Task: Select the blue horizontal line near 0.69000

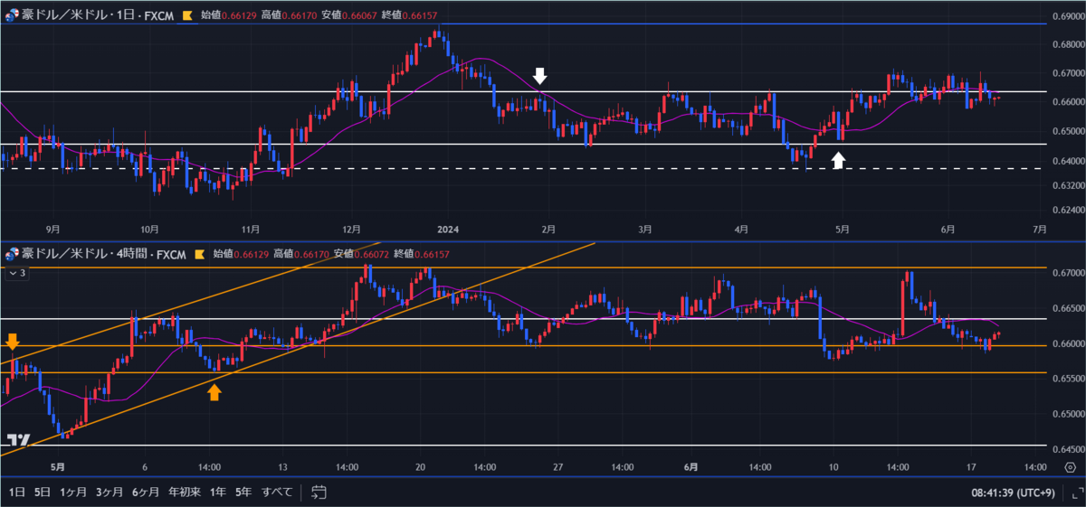Action: (x=523, y=23)
